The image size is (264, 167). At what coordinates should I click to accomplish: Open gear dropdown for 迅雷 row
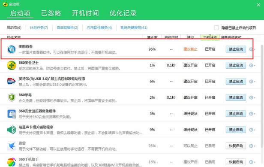tap(252, 146)
